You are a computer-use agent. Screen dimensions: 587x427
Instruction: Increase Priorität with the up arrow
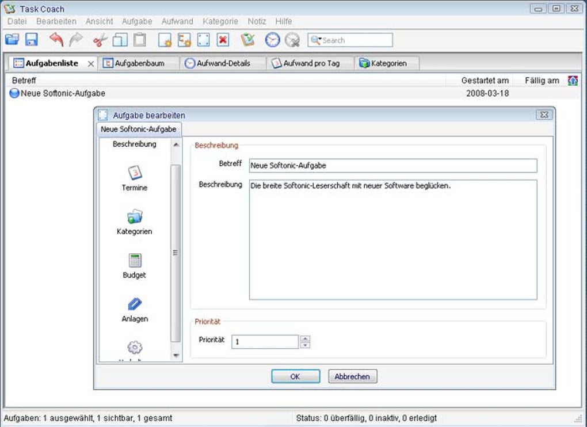[304, 338]
